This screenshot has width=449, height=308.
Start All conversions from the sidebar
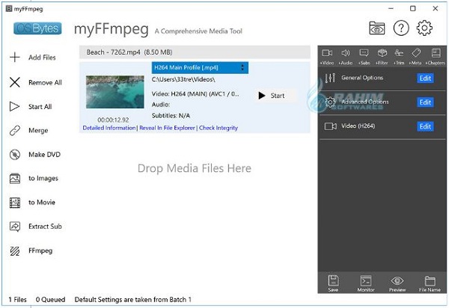click(x=31, y=106)
